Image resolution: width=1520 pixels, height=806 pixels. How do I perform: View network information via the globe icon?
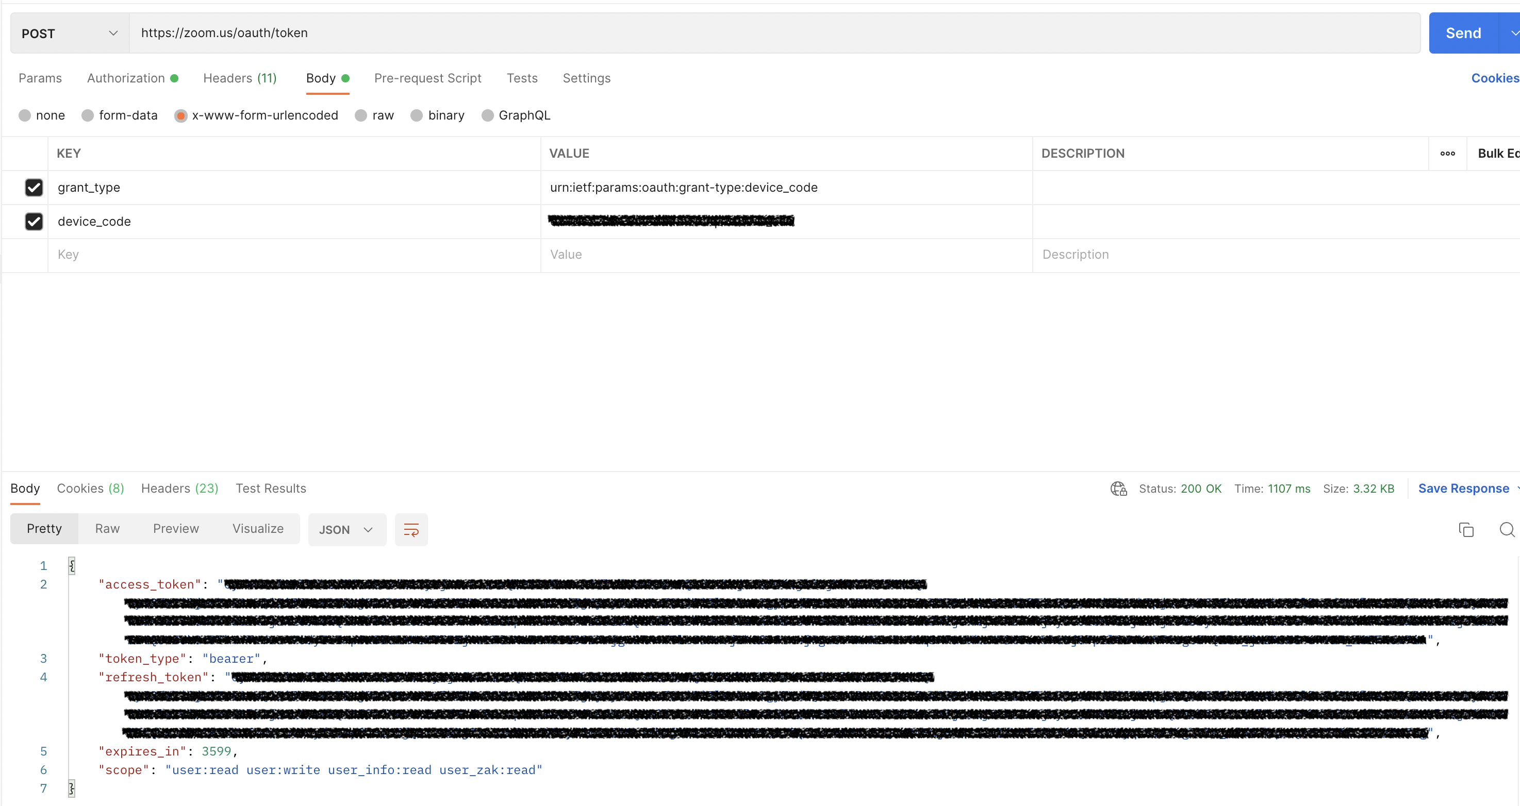click(1117, 488)
